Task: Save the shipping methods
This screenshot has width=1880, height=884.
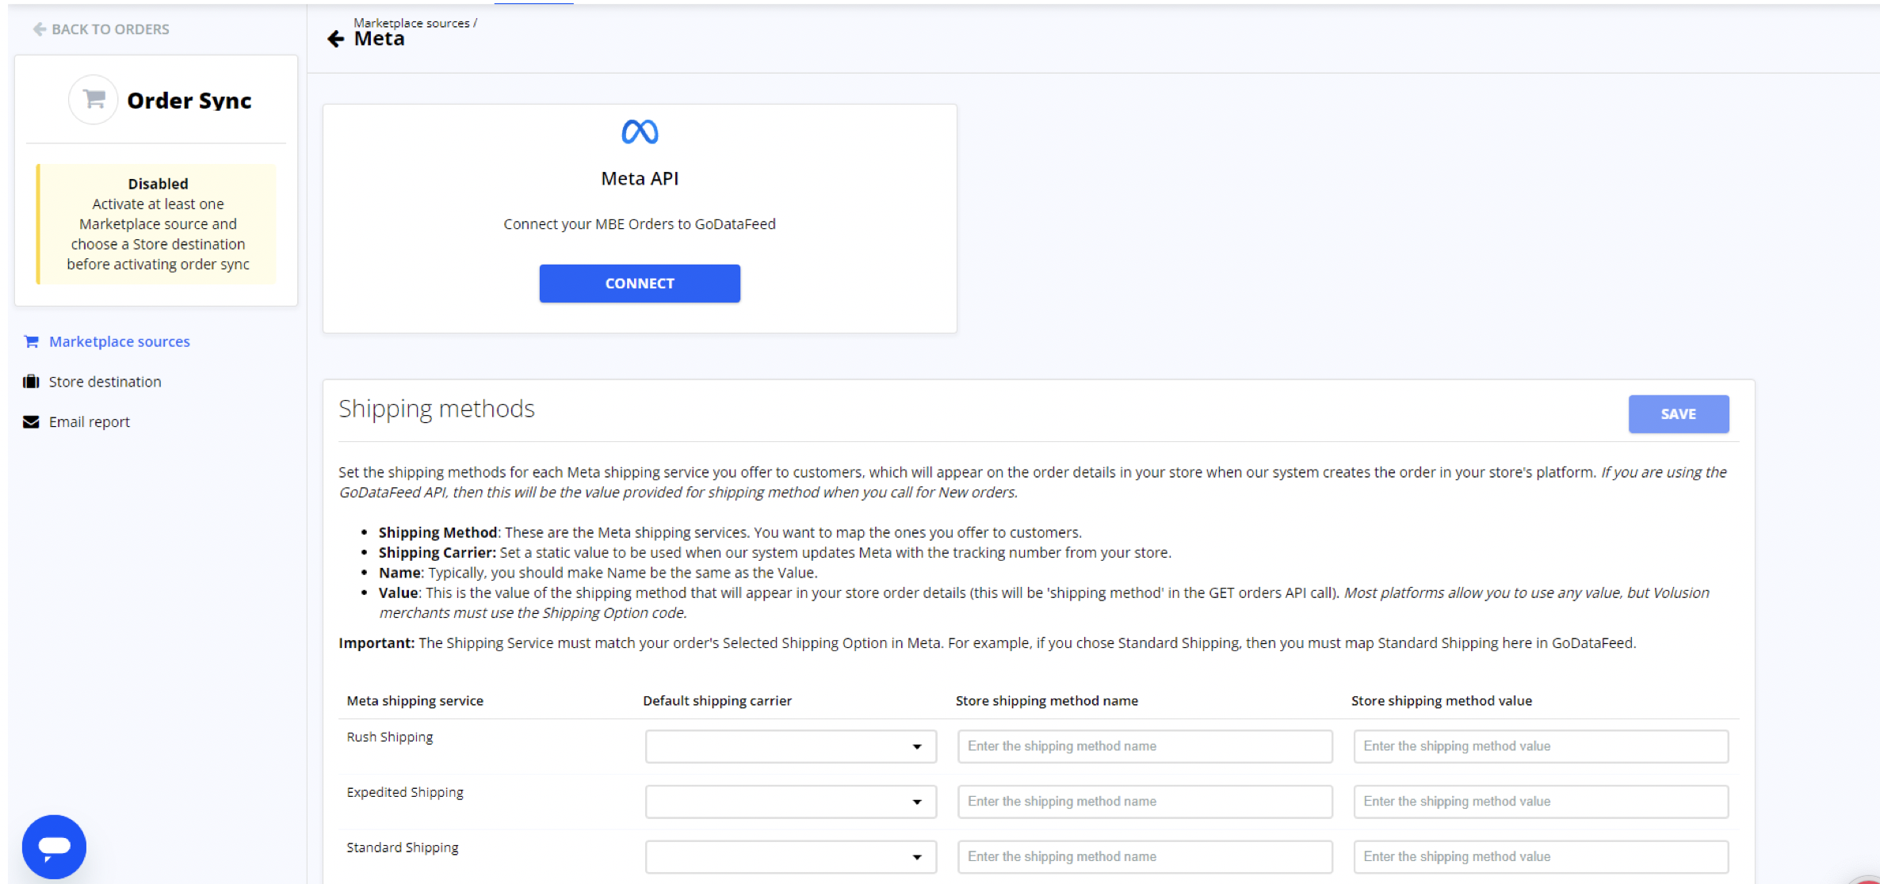Action: point(1679,414)
